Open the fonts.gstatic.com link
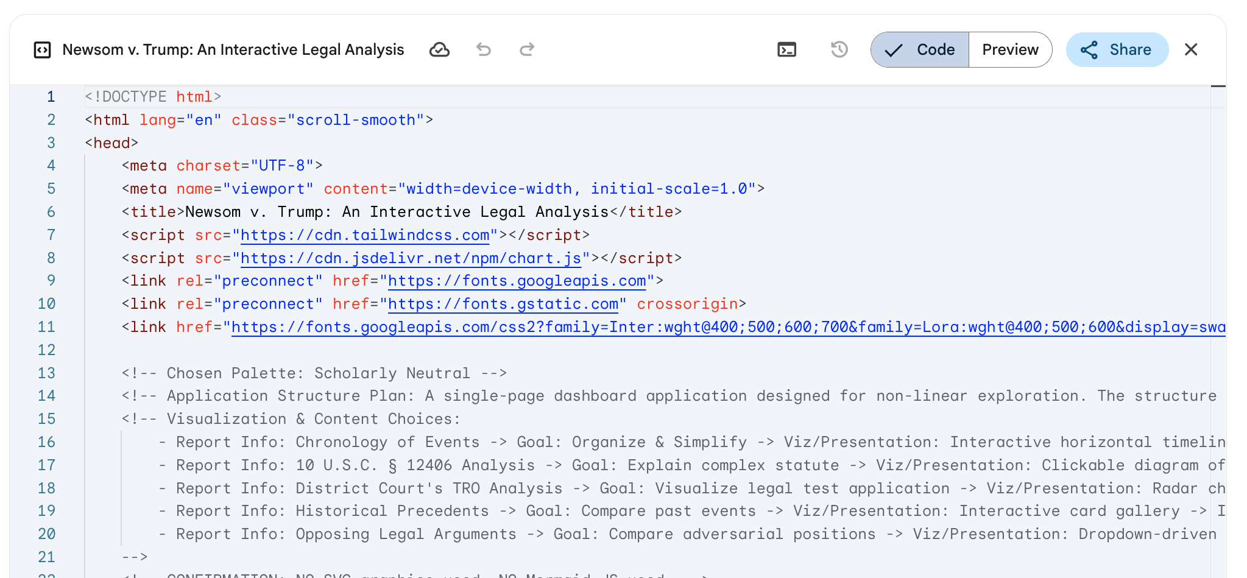The width and height of the screenshot is (1247, 578). tap(503, 304)
